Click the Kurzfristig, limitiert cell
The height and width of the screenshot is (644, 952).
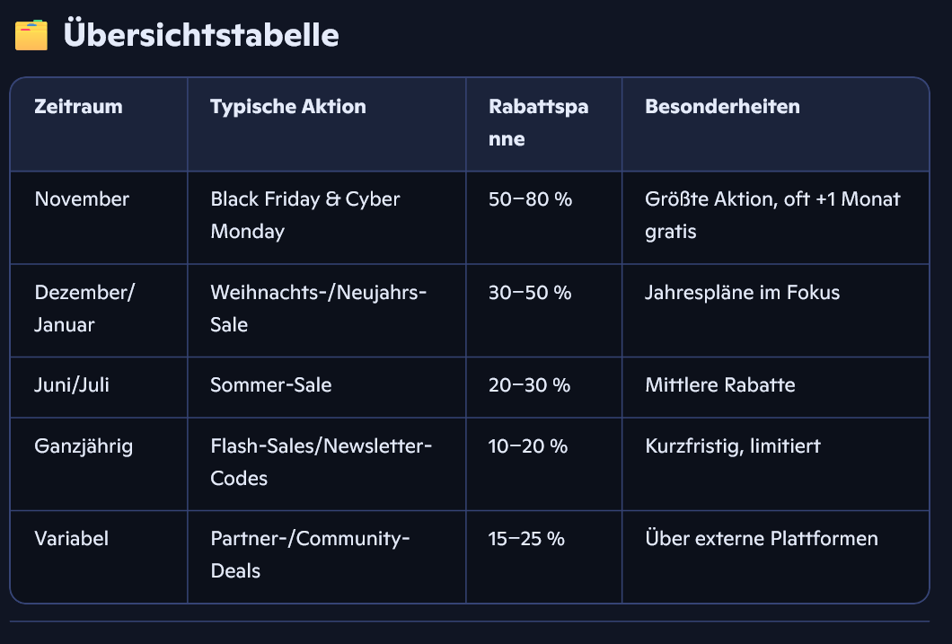pyautogui.click(x=732, y=446)
